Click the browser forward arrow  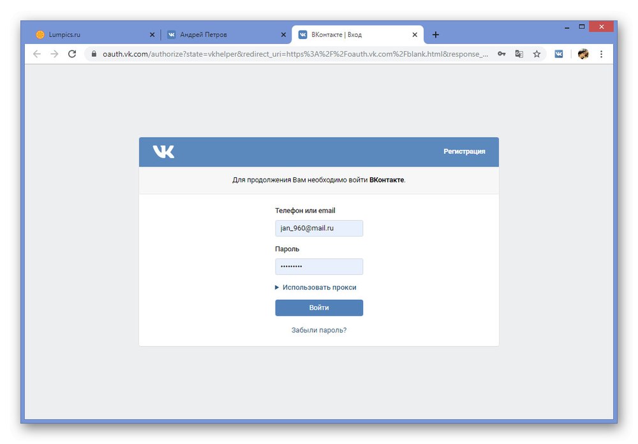tap(54, 54)
